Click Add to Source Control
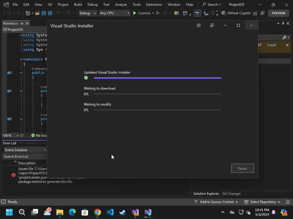 pos(216,202)
